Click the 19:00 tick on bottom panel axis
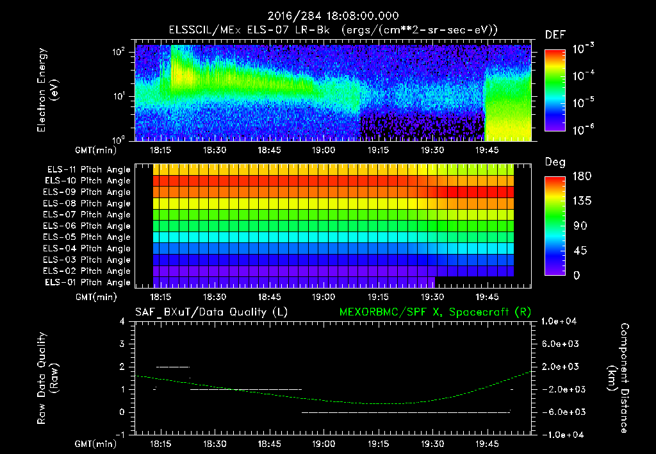Image resolution: width=656 pixels, height=454 pixels. (324, 444)
